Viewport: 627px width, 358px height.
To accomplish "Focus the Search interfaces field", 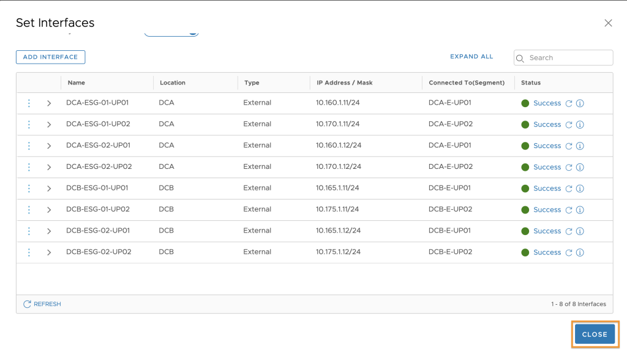I will coord(563,58).
